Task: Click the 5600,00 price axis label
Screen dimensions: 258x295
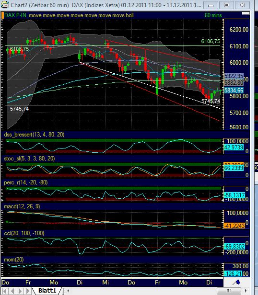Action: tap(239, 127)
